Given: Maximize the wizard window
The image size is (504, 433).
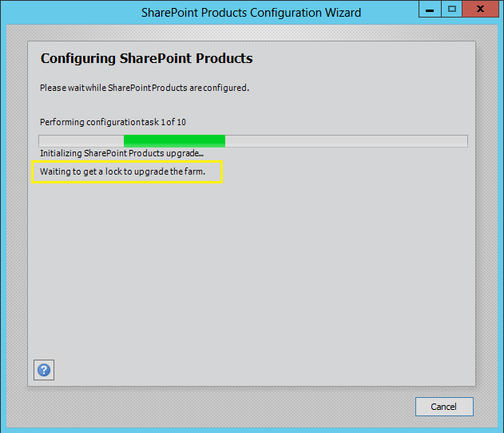Looking at the screenshot, I should click(452, 10).
